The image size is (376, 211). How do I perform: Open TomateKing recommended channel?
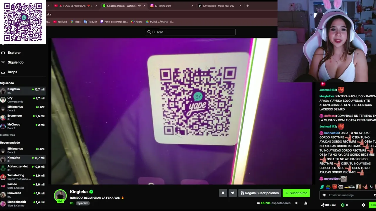23,177
